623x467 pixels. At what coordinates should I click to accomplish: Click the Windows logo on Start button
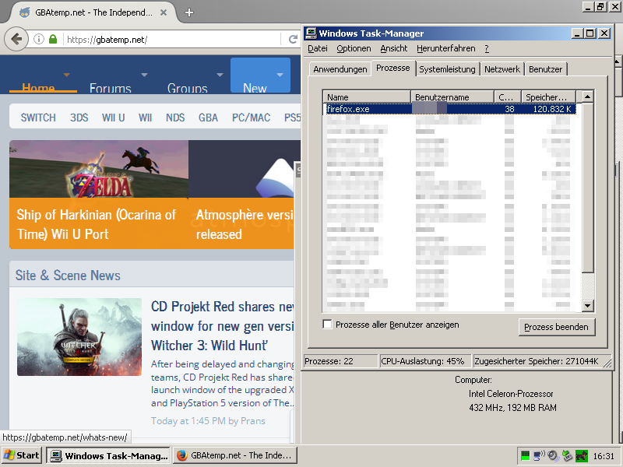(9, 455)
